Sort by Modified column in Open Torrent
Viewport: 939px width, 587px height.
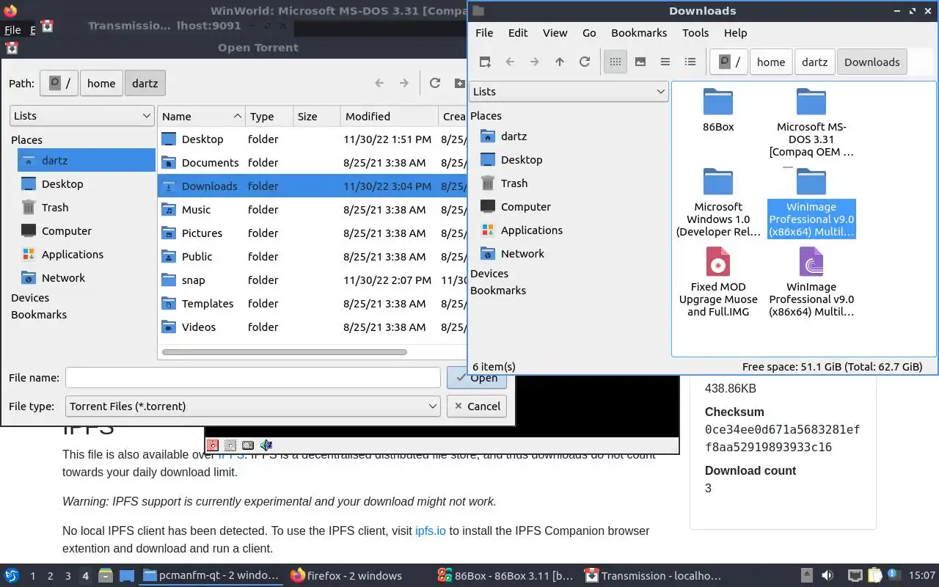[x=390, y=116]
